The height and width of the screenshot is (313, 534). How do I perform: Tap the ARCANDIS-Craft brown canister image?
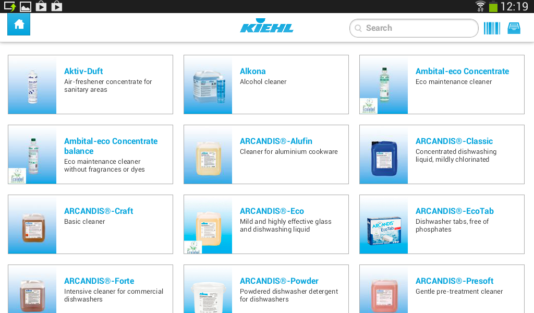33,228
